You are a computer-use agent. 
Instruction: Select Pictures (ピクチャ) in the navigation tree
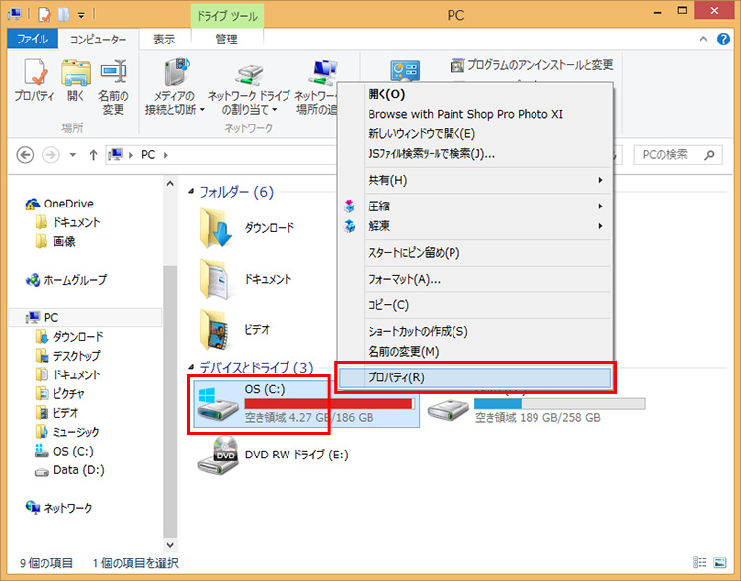click(60, 393)
